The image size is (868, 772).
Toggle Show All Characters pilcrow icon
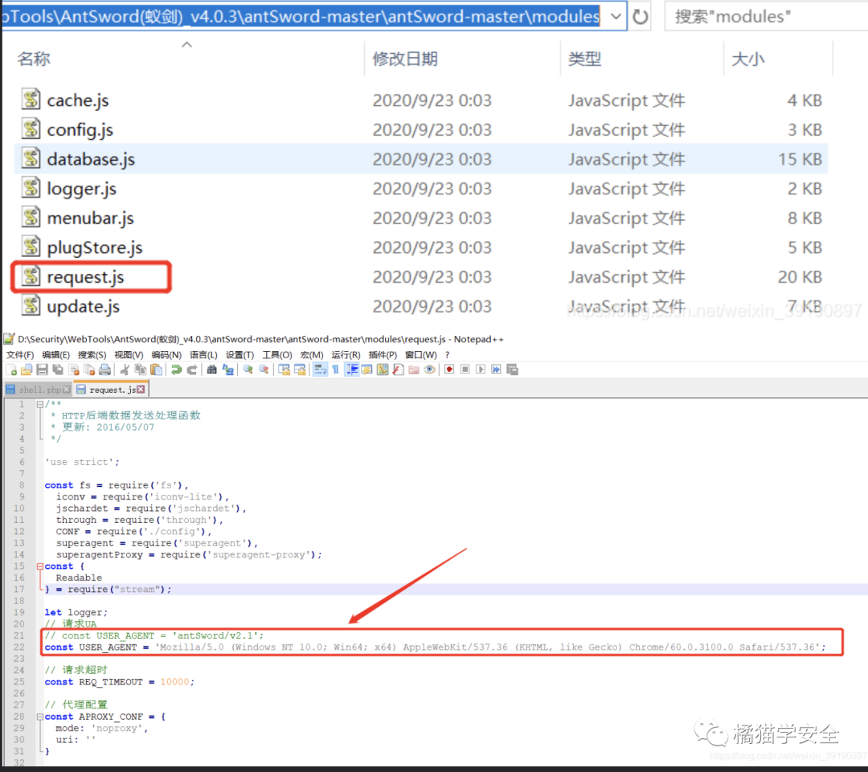(x=335, y=370)
